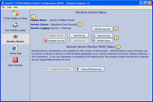Click the Service Status gear icon
The height and width of the screenshot is (102, 153).
click(15, 36)
